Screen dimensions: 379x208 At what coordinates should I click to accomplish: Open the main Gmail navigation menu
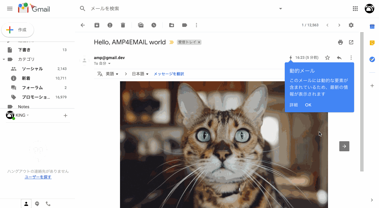9,9
